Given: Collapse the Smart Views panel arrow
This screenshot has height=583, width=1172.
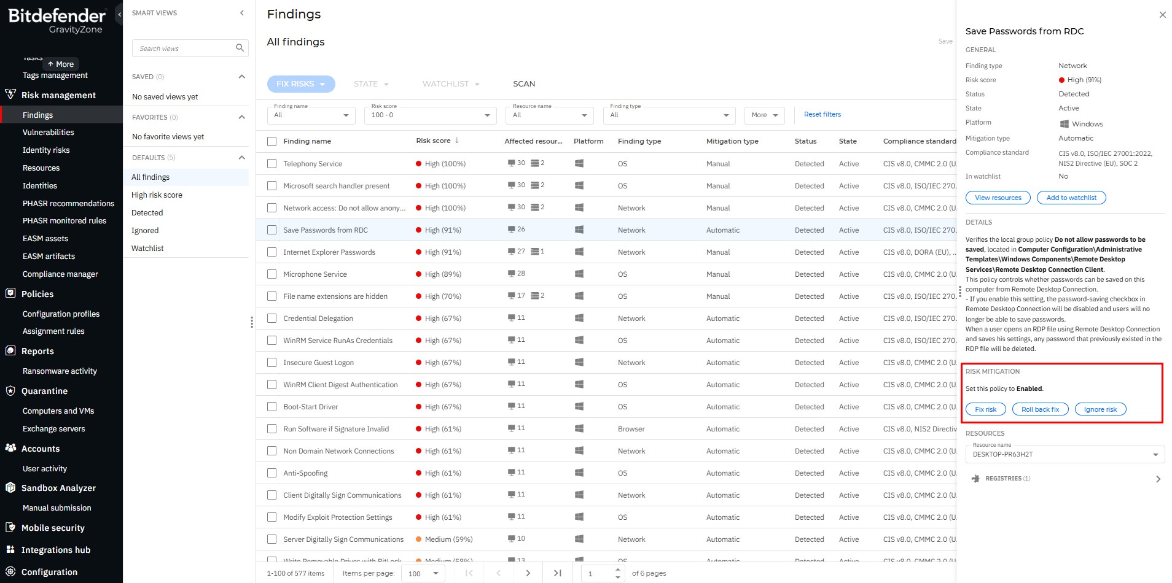Looking at the screenshot, I should tap(241, 13).
